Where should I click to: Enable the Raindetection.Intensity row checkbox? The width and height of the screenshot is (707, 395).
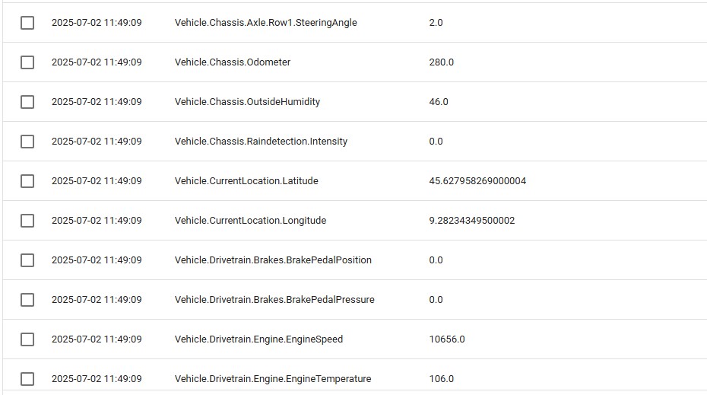[27, 142]
